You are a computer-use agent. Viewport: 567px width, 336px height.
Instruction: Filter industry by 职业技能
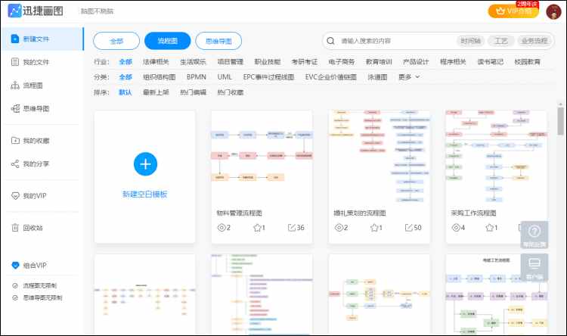click(268, 62)
